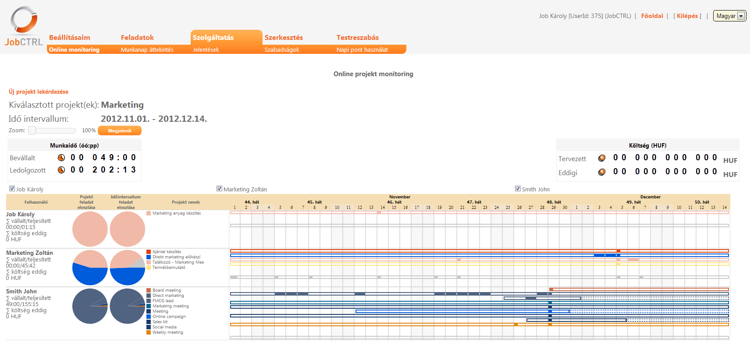Click the clock icon next to Bevállalt
This screenshot has height=349, width=750.
(x=61, y=158)
